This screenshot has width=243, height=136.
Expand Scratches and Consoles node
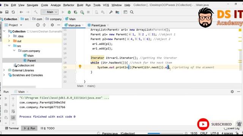(4, 75)
